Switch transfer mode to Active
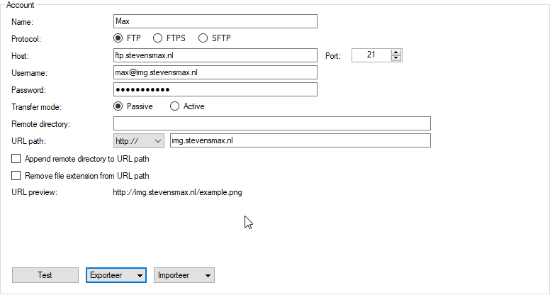The image size is (550, 295). [x=174, y=106]
